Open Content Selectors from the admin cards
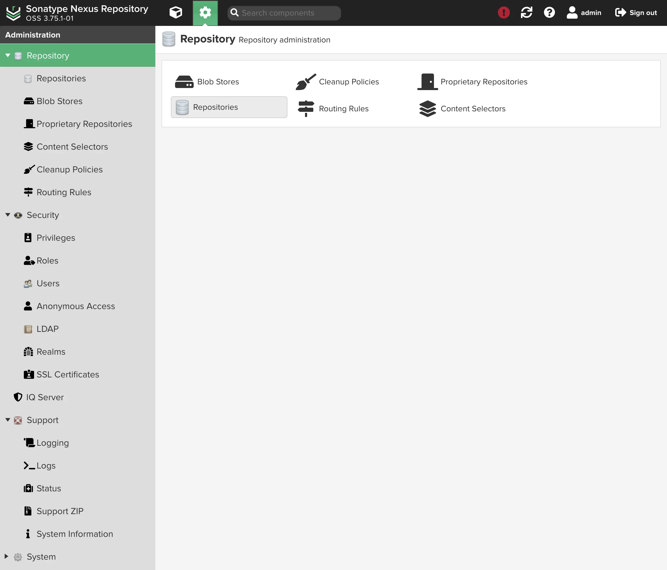This screenshot has height=570, width=667. coord(463,108)
